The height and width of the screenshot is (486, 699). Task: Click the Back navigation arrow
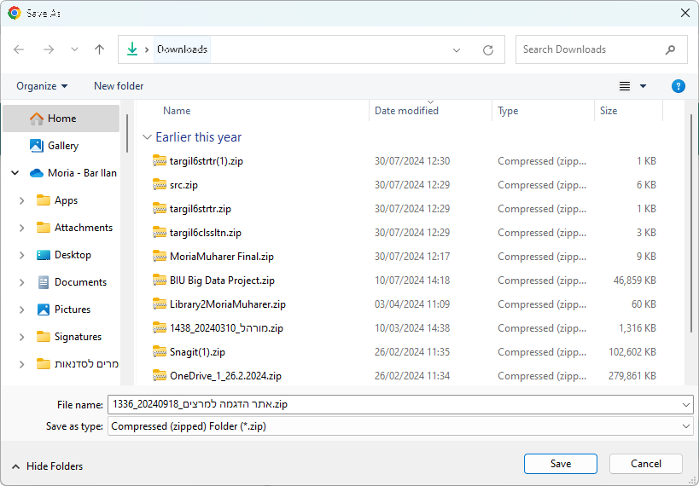click(19, 49)
